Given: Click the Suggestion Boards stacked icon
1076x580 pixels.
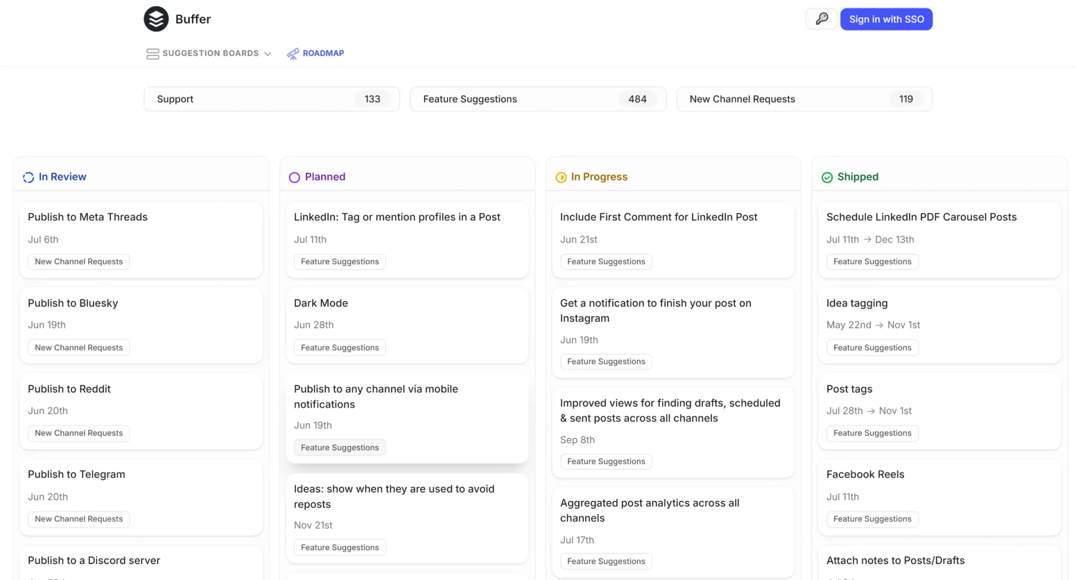Looking at the screenshot, I should pyautogui.click(x=152, y=53).
